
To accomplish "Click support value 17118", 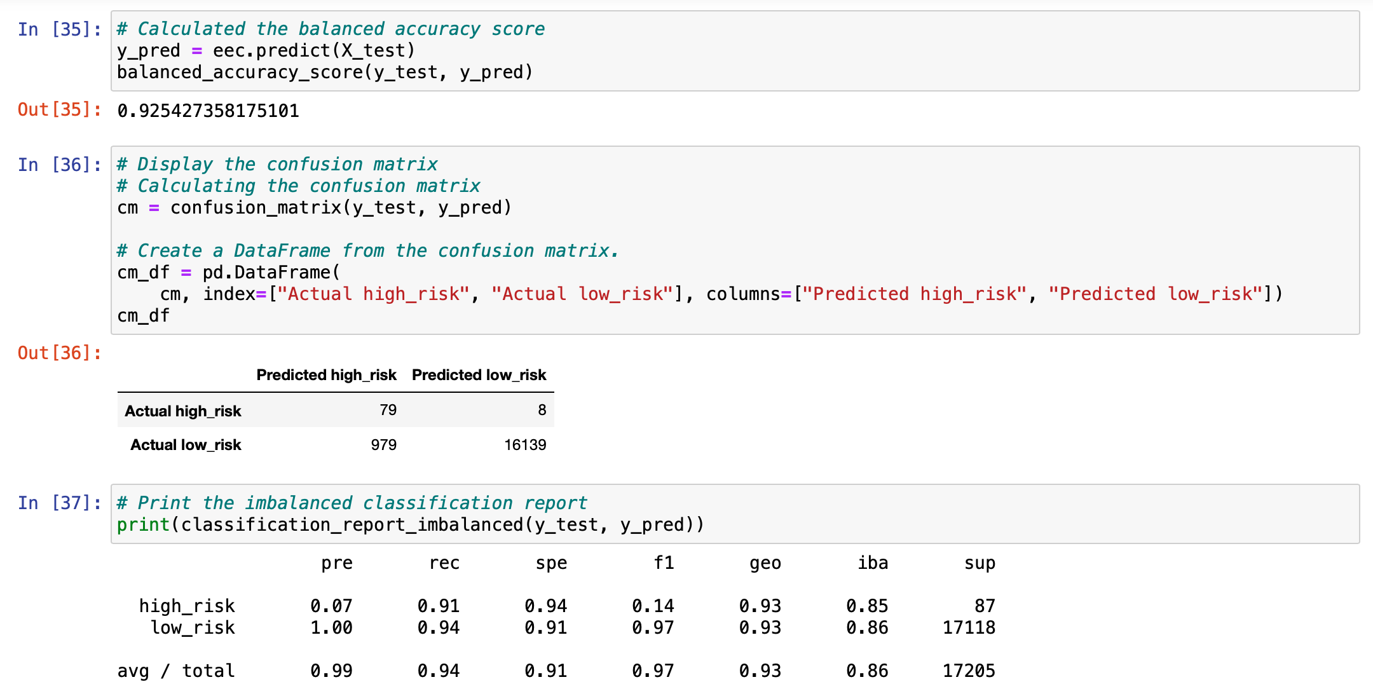I will [969, 628].
